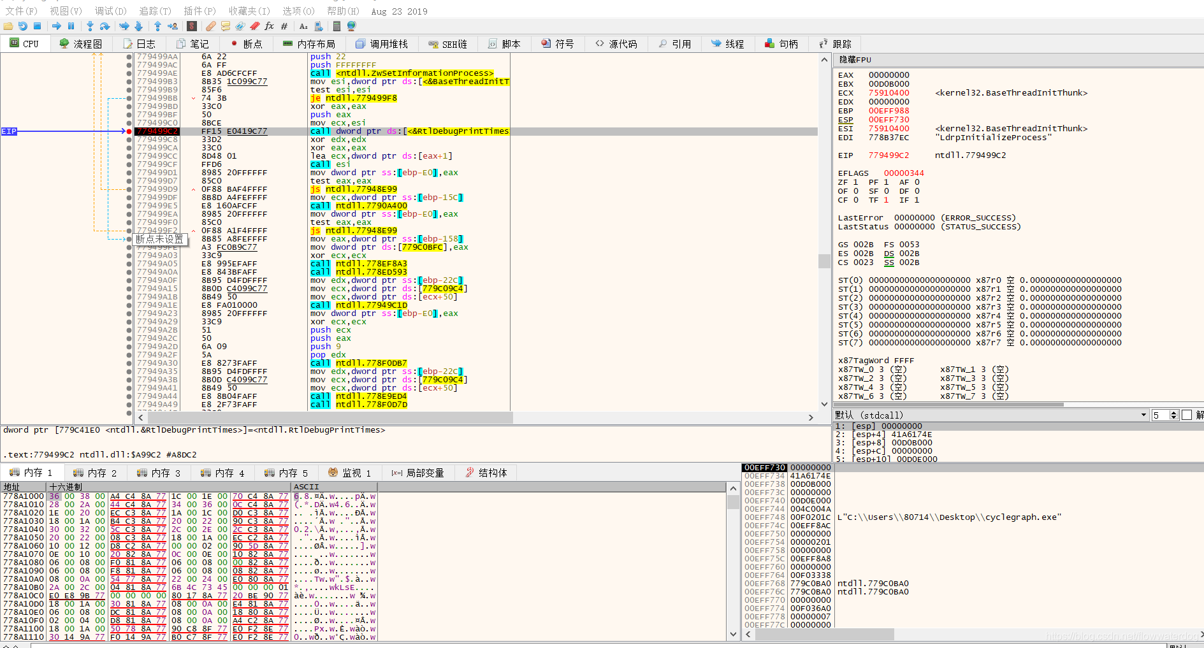Toggle breakpoint bullet at address 77949A44
1204x648 pixels.
[x=129, y=396]
